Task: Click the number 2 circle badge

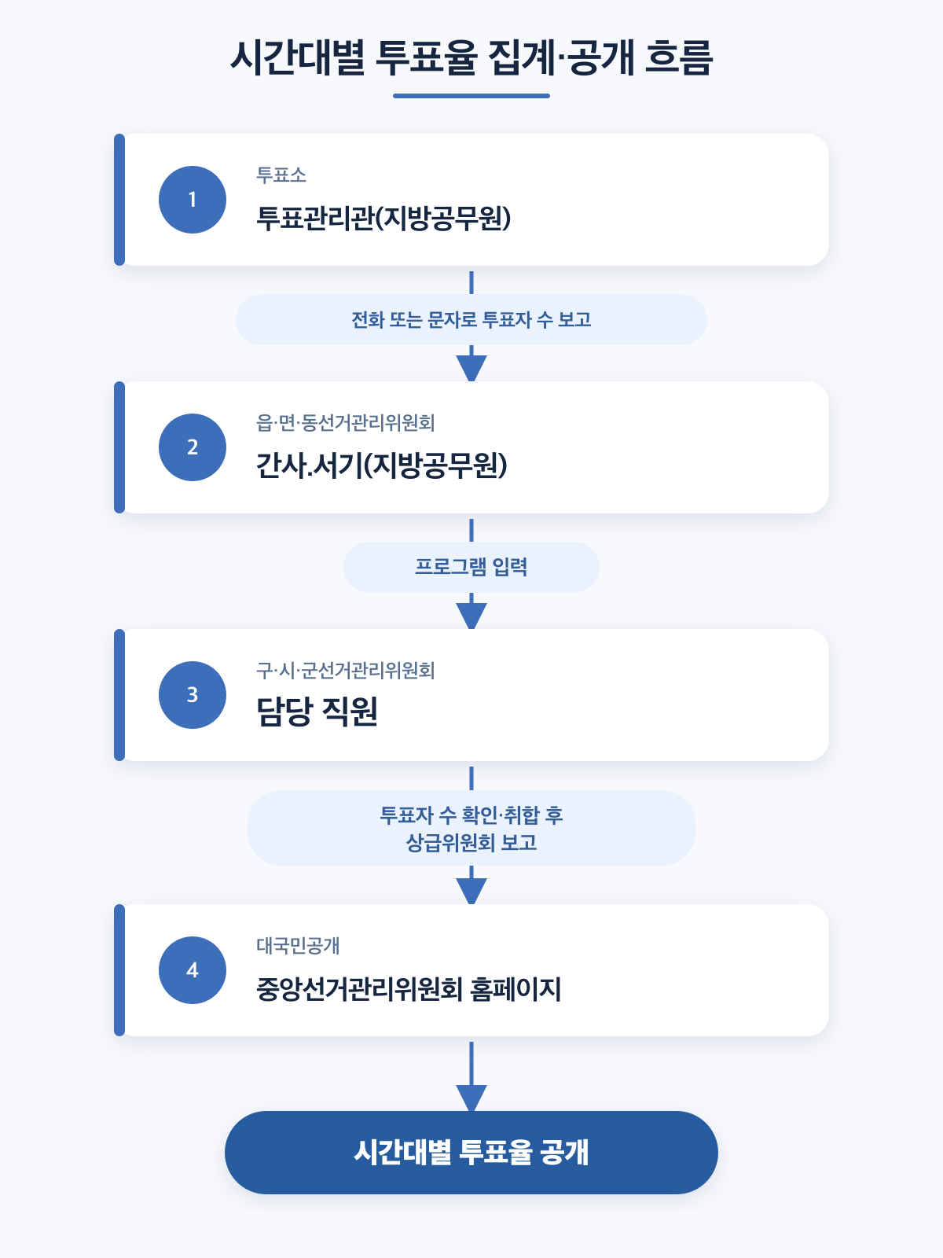Action: [193, 447]
